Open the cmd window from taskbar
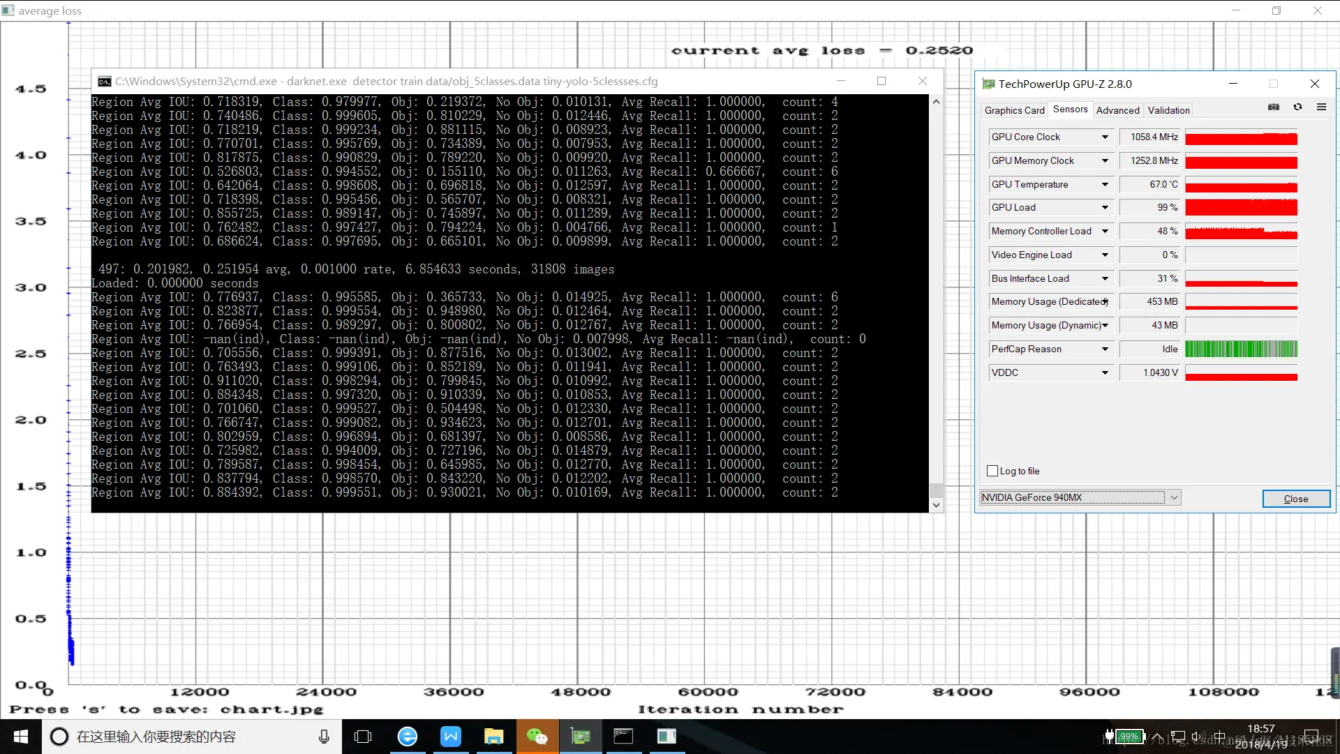This screenshot has height=754, width=1340. tap(623, 737)
